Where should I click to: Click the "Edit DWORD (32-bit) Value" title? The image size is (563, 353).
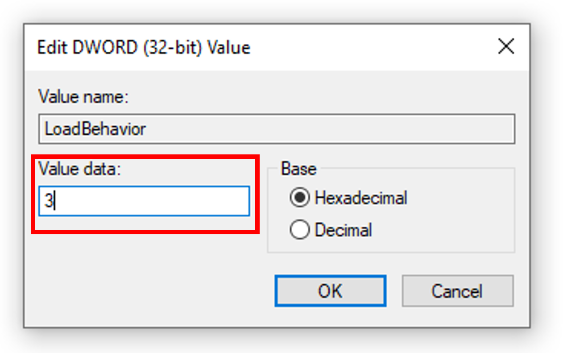pos(143,47)
